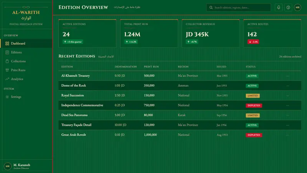Click the ACTIVE badge for Al-Khazneh Treasury

[x=252, y=76]
